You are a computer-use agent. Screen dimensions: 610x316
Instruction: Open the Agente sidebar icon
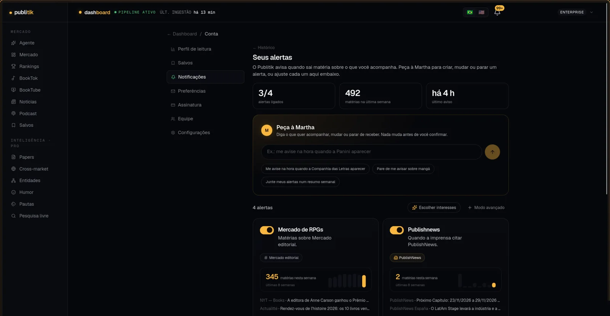(13, 43)
